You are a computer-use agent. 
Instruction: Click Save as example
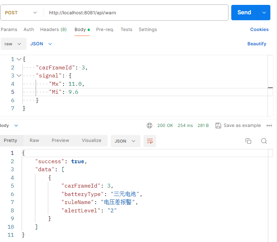point(238,126)
